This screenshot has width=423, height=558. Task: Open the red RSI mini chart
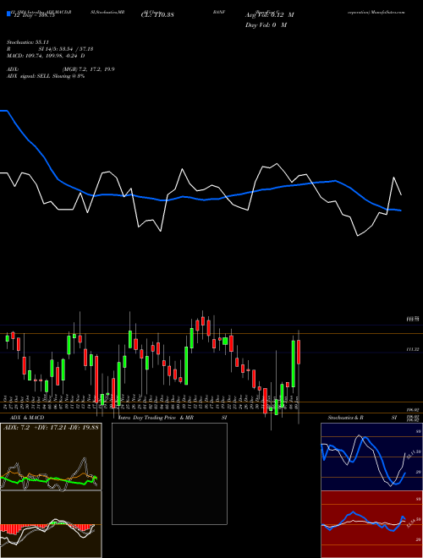click(371, 524)
